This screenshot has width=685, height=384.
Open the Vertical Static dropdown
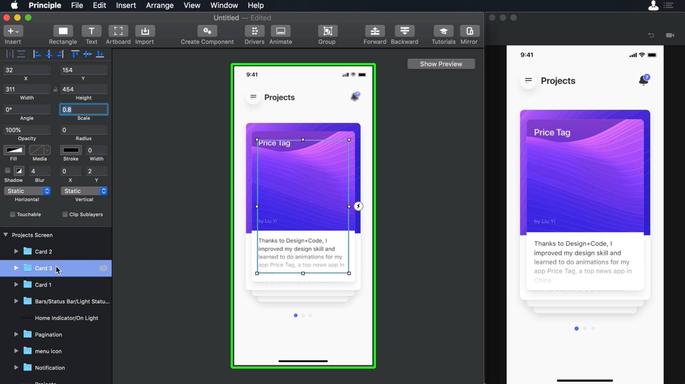click(84, 191)
